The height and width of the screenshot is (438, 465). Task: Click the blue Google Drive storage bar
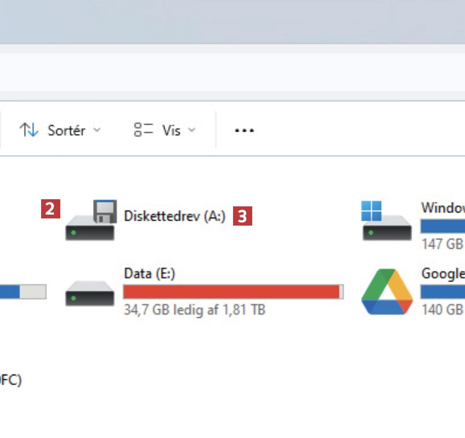click(x=443, y=292)
